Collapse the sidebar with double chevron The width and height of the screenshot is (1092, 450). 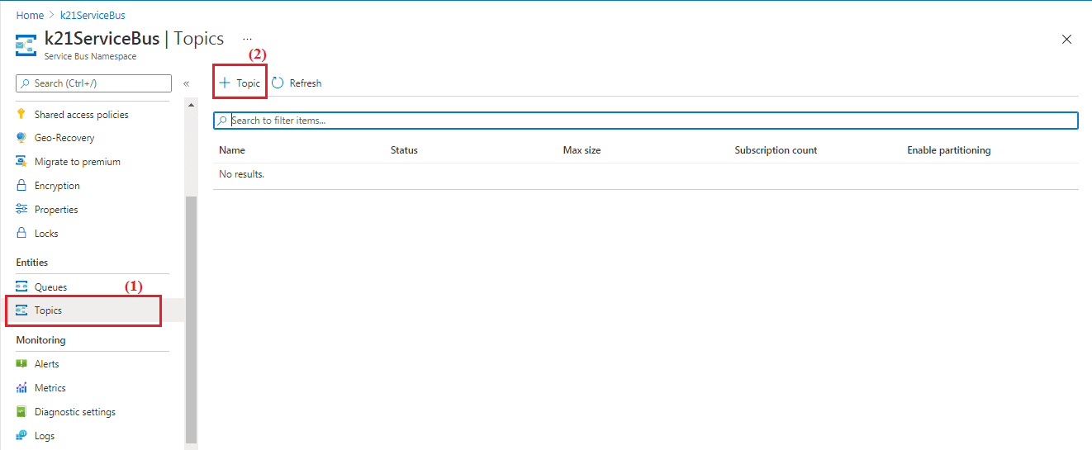(x=187, y=83)
